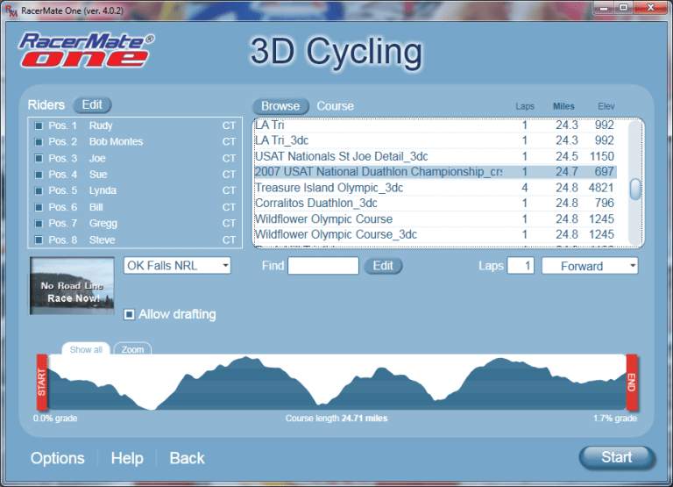
Task: Click the Find text field
Action: (323, 266)
